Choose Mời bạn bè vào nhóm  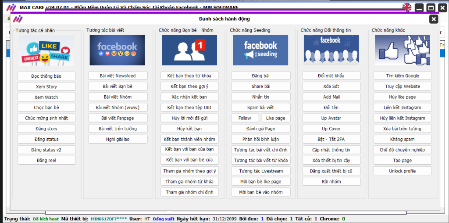(261, 192)
